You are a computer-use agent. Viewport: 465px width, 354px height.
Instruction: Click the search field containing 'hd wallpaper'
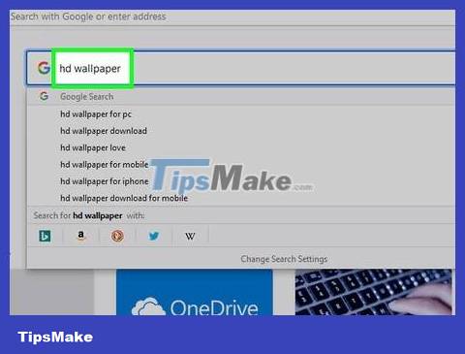pyautogui.click(x=241, y=68)
